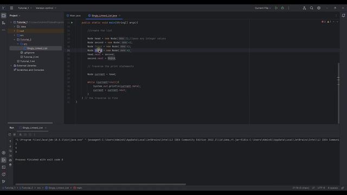Open Code With Me icon

(304, 8)
